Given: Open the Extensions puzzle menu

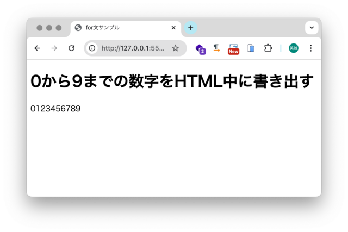Looking at the screenshot, I should tap(268, 48).
